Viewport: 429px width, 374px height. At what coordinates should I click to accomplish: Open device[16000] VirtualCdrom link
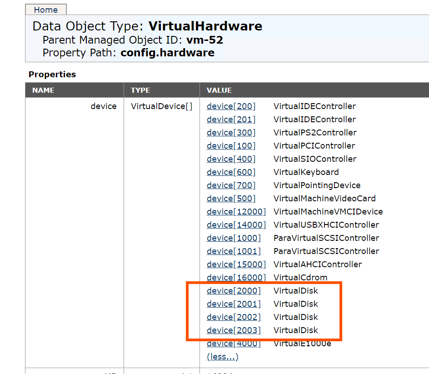point(236,278)
